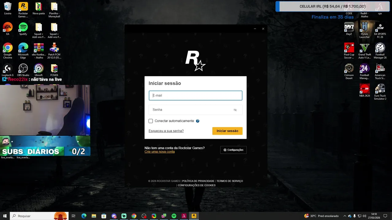Select the Microsoft Edge desktop icon
Screen dimensions: 392x220
click(23, 51)
